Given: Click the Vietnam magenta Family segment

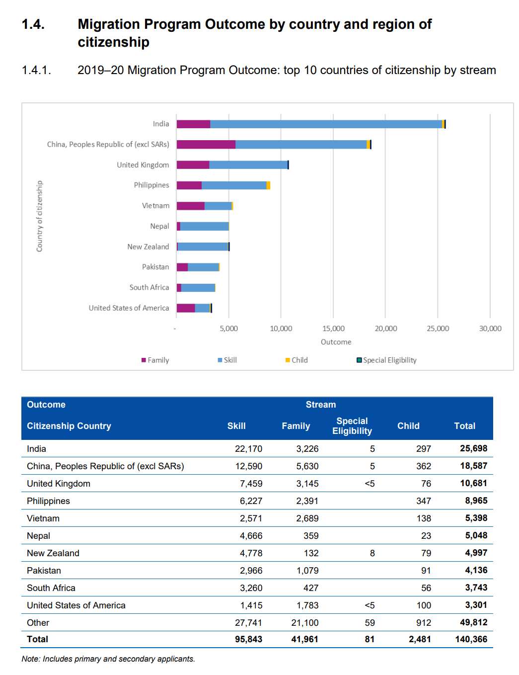Looking at the screenshot, I should pos(191,205).
